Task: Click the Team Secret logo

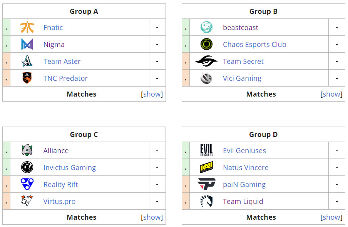Action: tap(206, 61)
